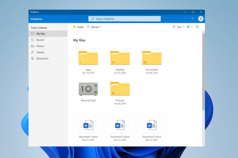Image resolution: width=238 pixels, height=158 pixels.
Task: Minimize the OneDrive window
Action: pyautogui.click(x=185, y=12)
